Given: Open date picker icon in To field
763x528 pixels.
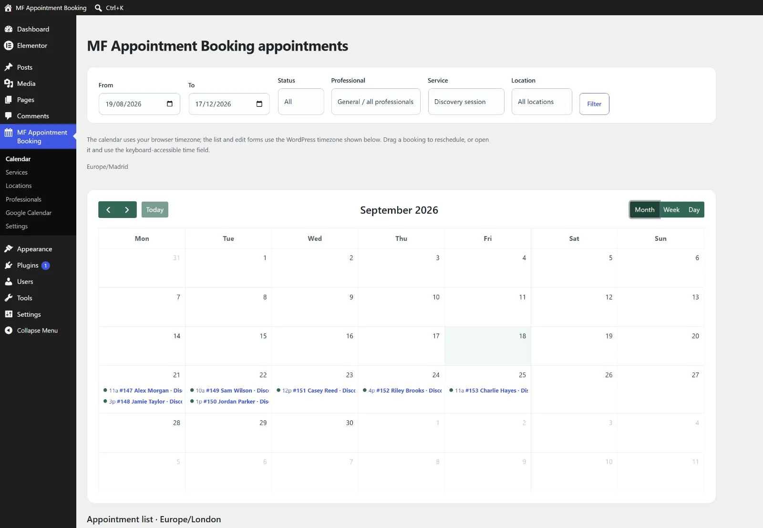Looking at the screenshot, I should pyautogui.click(x=259, y=104).
